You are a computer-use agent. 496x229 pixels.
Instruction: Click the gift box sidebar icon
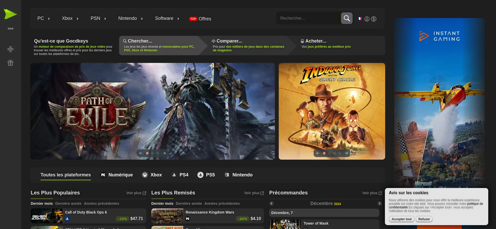pyautogui.click(x=10, y=63)
